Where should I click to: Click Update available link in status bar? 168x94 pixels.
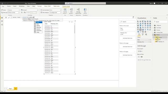pos(159,91)
